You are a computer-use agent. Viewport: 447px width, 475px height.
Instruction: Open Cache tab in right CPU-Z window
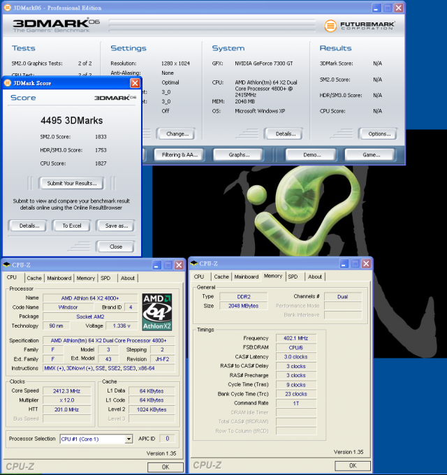tap(221, 277)
